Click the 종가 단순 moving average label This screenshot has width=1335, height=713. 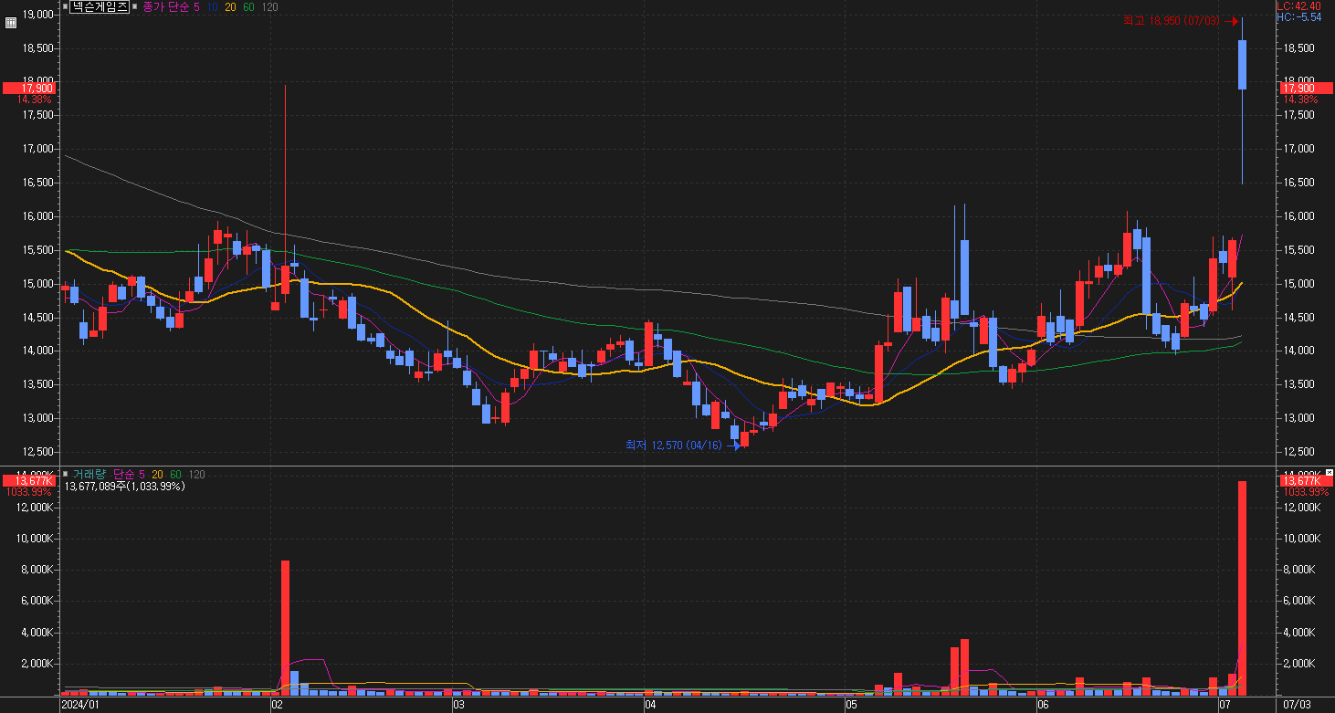tap(165, 6)
